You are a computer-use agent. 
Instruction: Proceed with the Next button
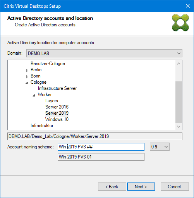pos(141,187)
